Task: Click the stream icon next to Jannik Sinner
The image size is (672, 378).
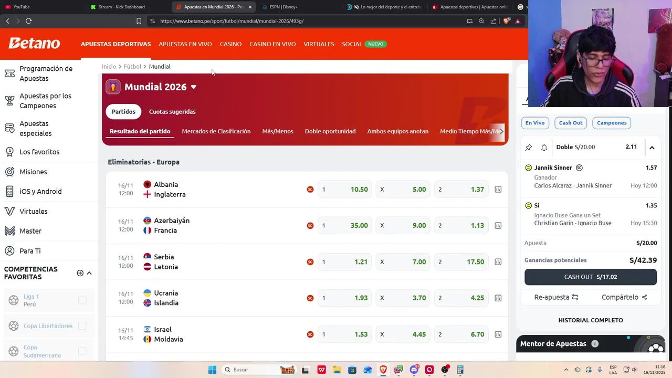Action: point(579,168)
